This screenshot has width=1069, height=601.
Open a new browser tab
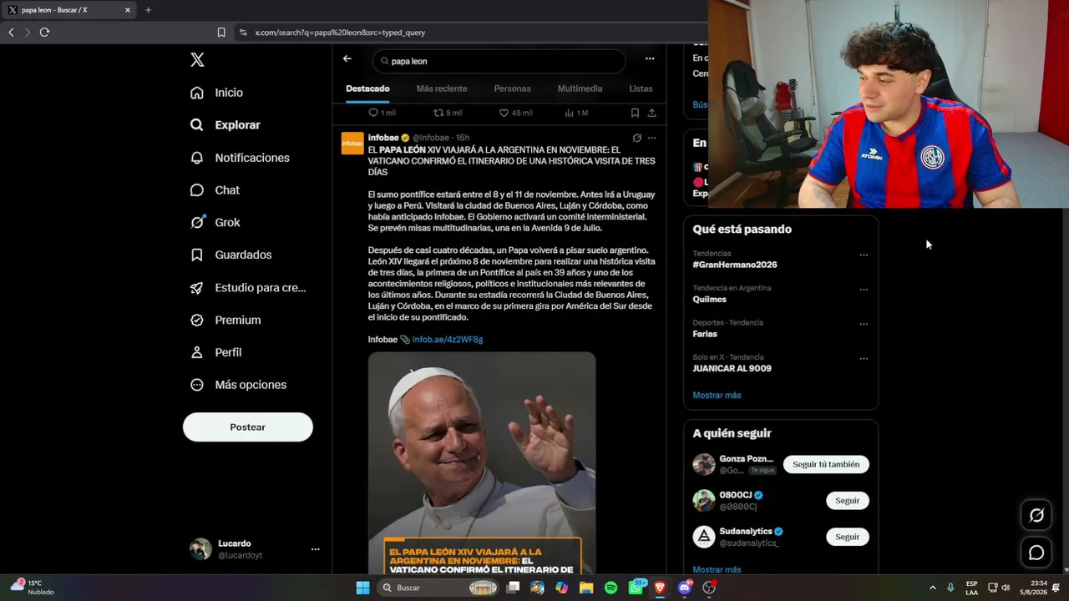tap(149, 10)
